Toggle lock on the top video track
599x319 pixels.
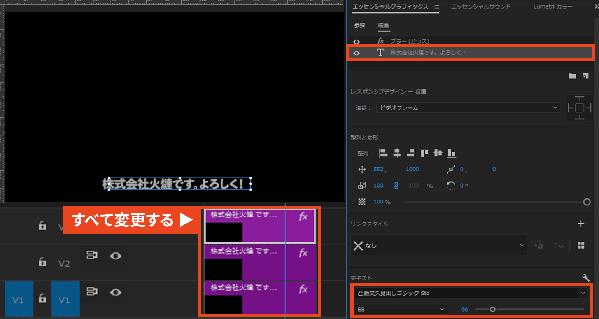pos(42,225)
